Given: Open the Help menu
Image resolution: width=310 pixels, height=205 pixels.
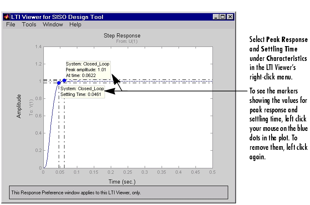Looking at the screenshot, I should [75, 24].
